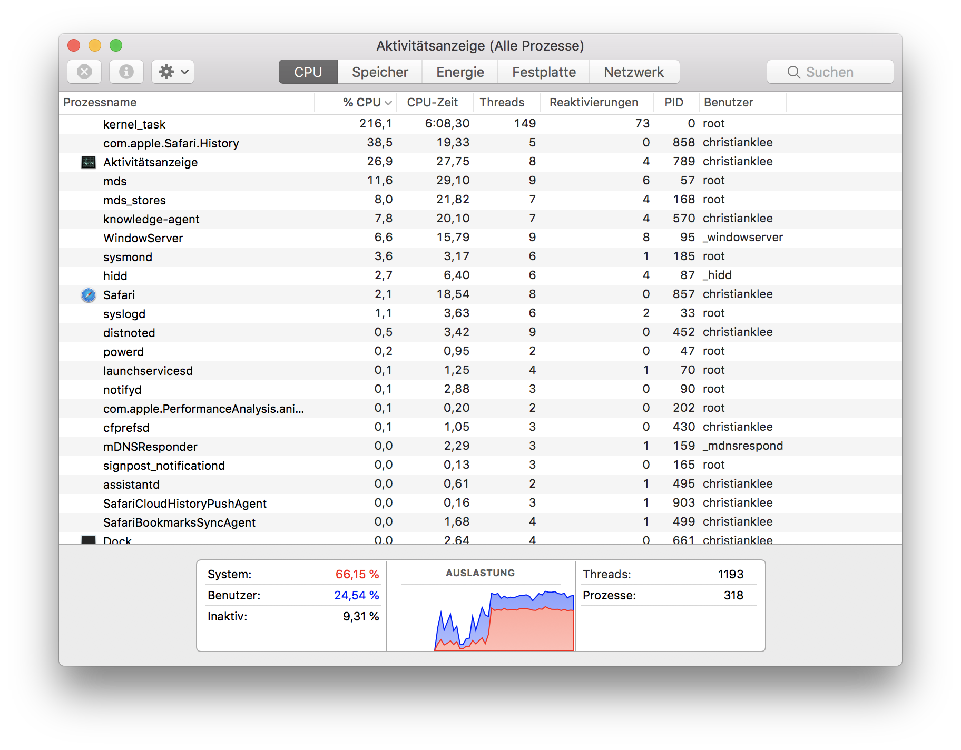Select the distnoted process row
The height and width of the screenshot is (750, 961).
click(x=480, y=332)
